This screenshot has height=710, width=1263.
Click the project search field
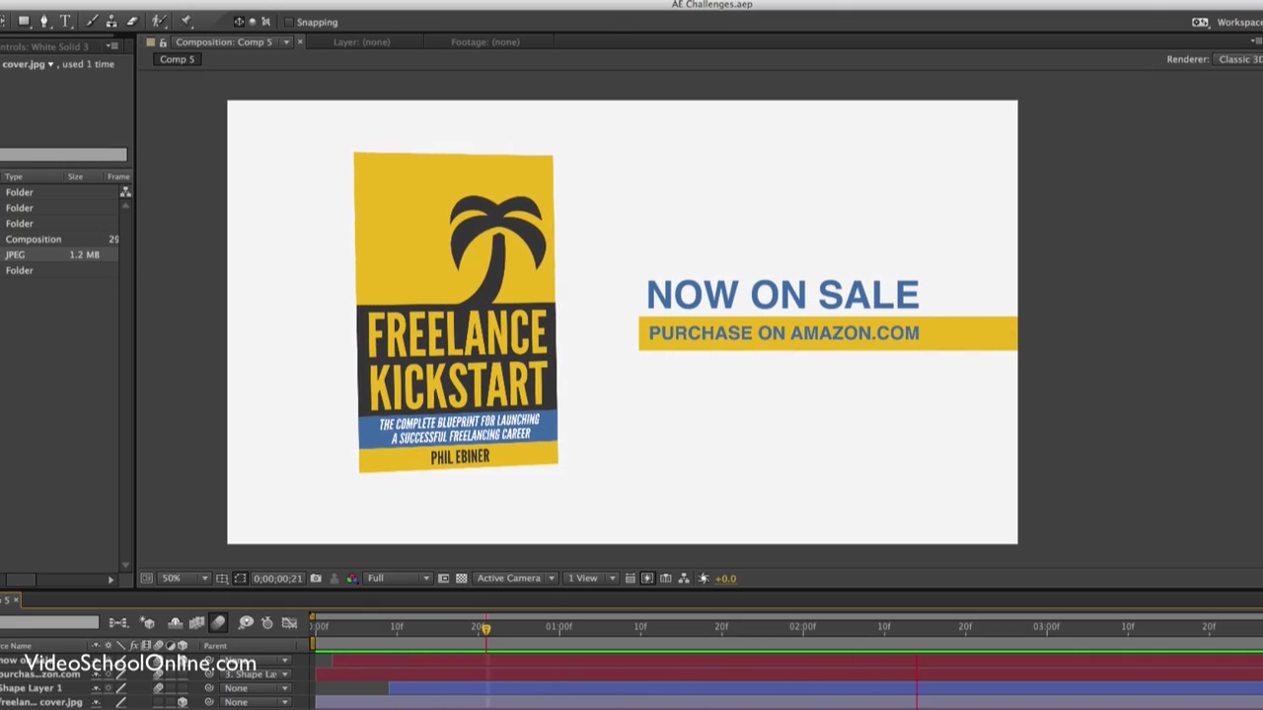coord(63,155)
